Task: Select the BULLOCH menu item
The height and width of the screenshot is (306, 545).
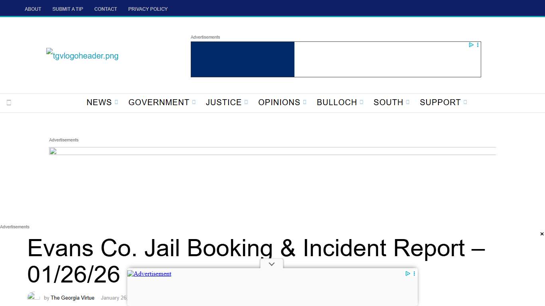Action: (337, 102)
